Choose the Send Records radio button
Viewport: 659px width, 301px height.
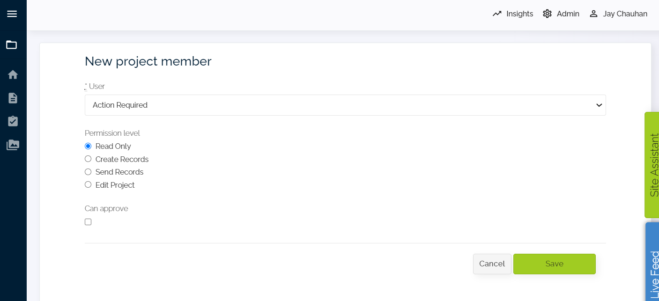(x=88, y=172)
